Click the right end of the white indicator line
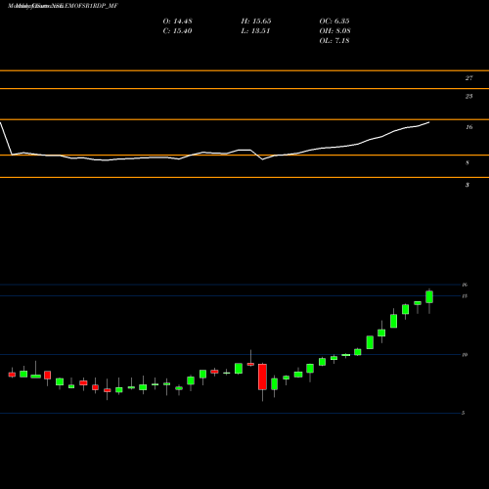The width and height of the screenshot is (489, 489). tap(428, 122)
